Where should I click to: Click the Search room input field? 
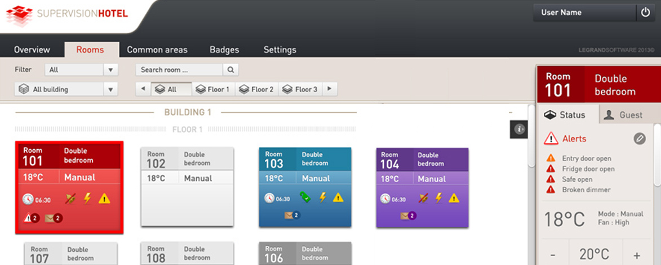[179, 70]
